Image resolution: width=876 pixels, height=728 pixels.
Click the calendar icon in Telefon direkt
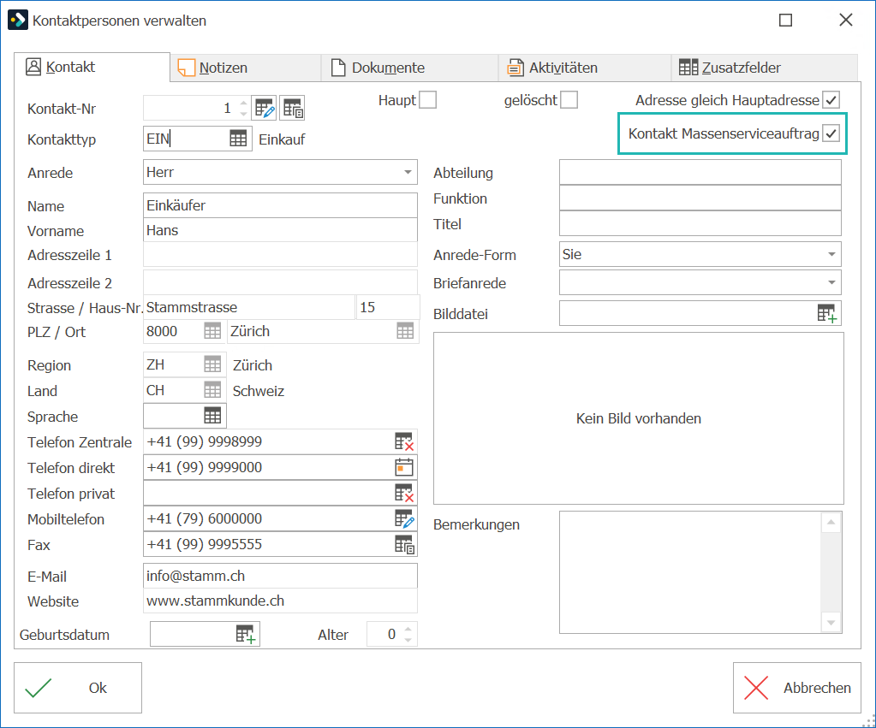pyautogui.click(x=404, y=467)
